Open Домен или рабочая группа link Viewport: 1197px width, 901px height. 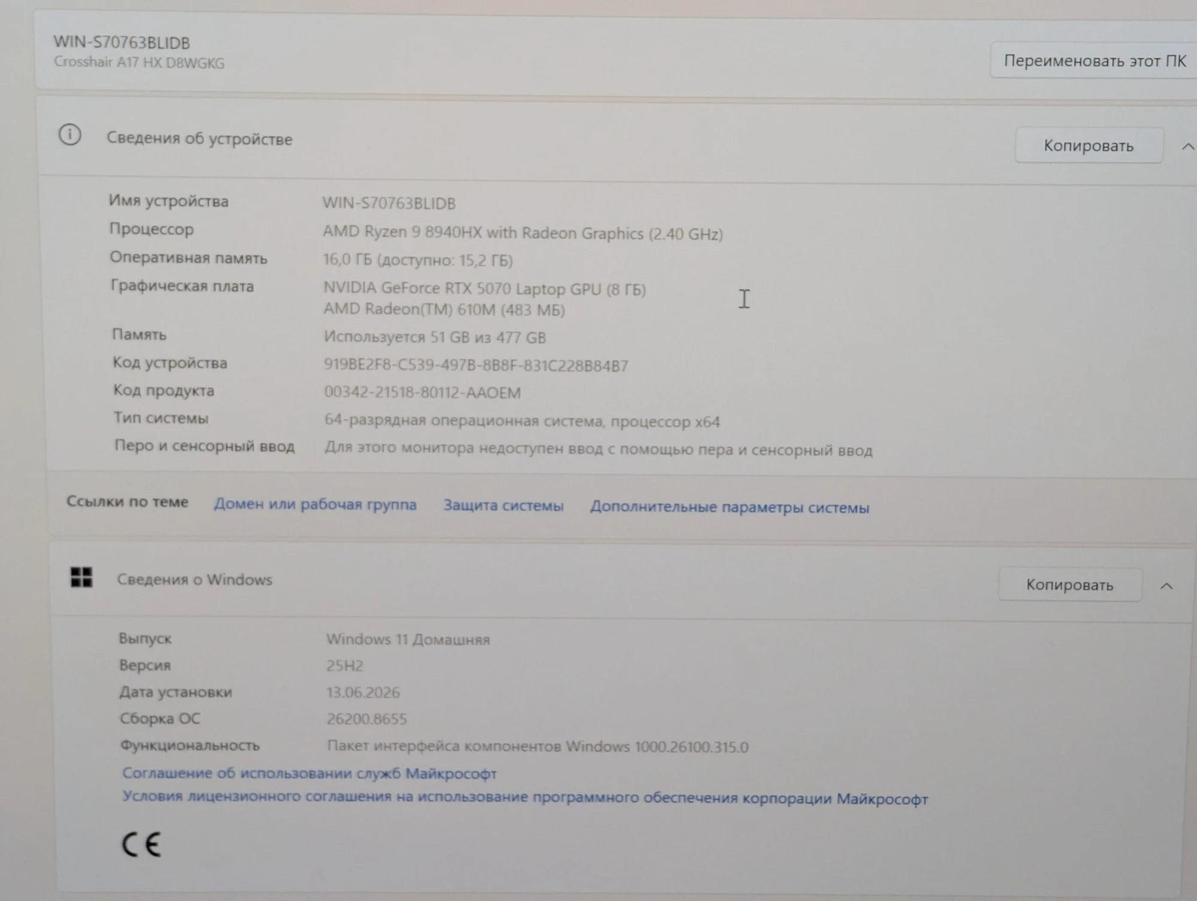pyautogui.click(x=315, y=504)
